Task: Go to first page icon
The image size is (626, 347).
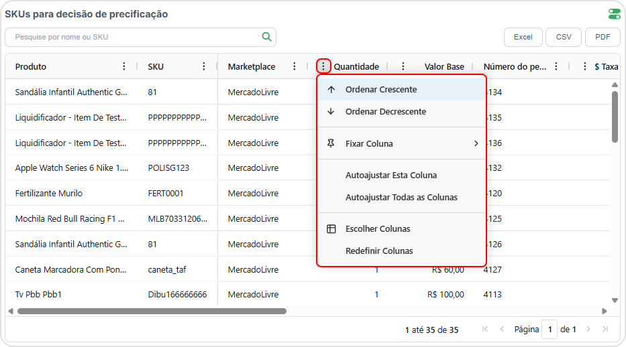Action: 485,329
